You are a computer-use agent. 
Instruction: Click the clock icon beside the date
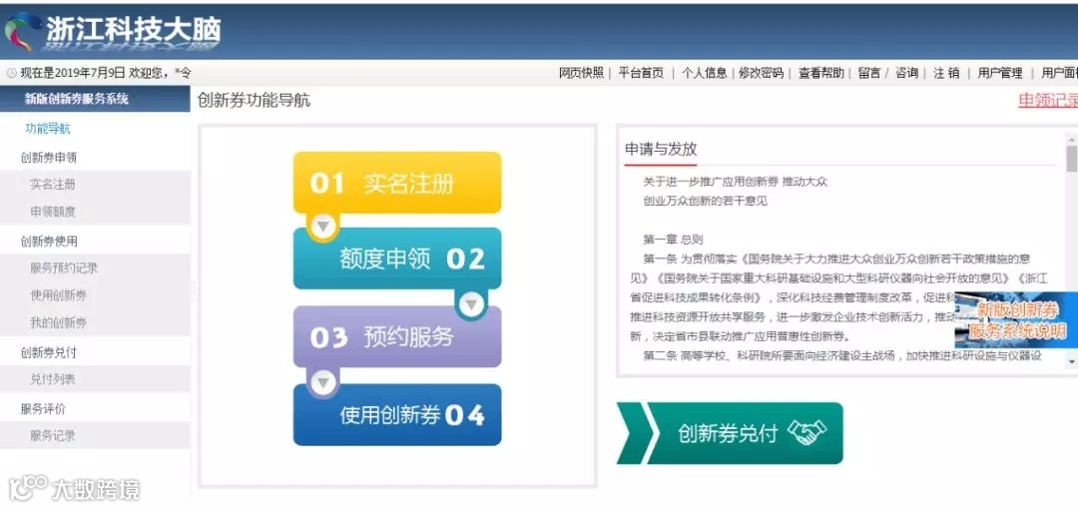[x=11, y=73]
